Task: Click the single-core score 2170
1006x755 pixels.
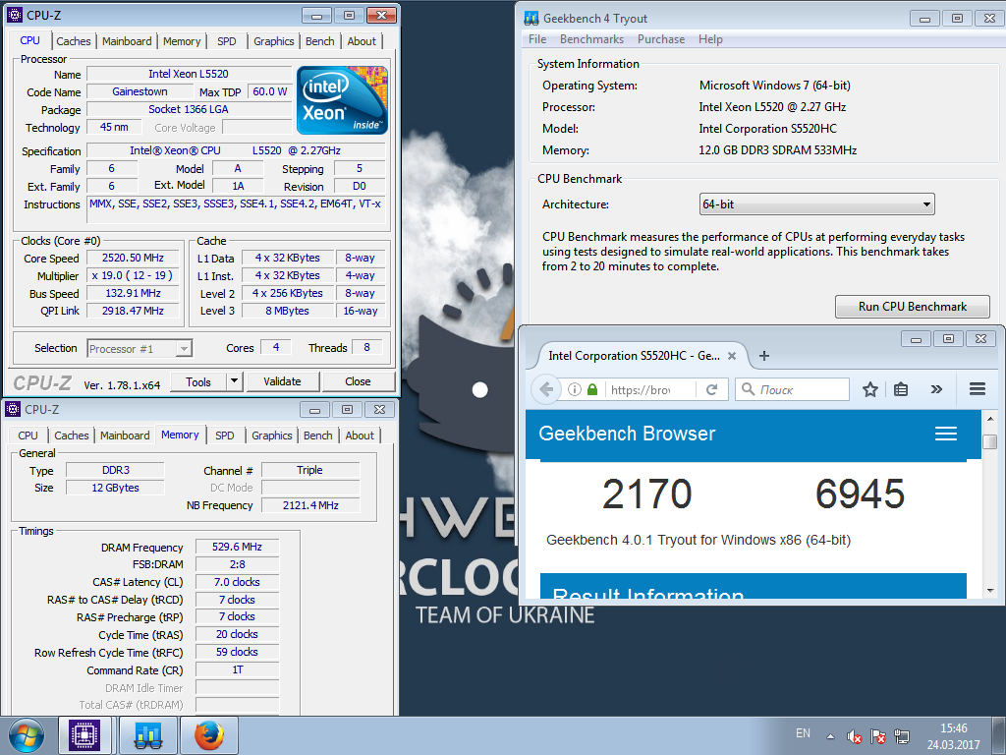Action: point(646,494)
